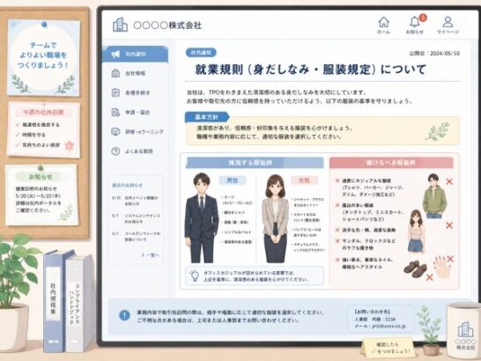Click the clipboard icon beside 各種手続き
481x361 pixels.
pyautogui.click(x=115, y=92)
